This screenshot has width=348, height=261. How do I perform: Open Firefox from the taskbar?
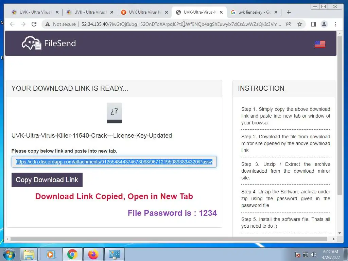[93, 254]
